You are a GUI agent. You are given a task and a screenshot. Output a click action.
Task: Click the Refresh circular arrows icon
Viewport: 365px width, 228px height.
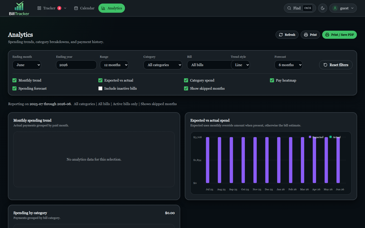coord(281,35)
